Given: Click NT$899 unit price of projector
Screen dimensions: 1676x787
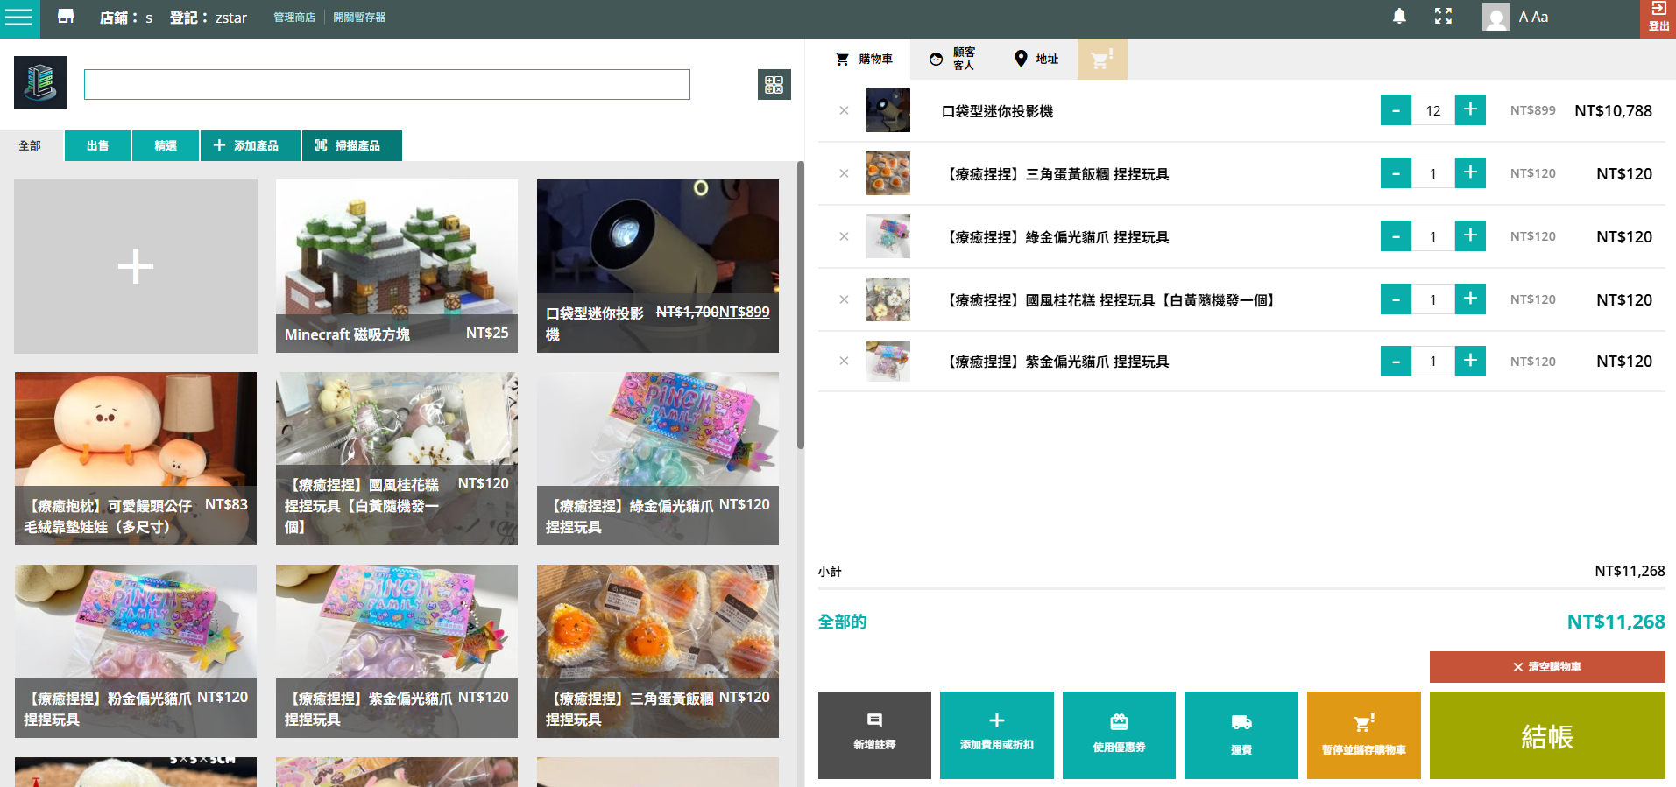Looking at the screenshot, I should [x=1532, y=110].
